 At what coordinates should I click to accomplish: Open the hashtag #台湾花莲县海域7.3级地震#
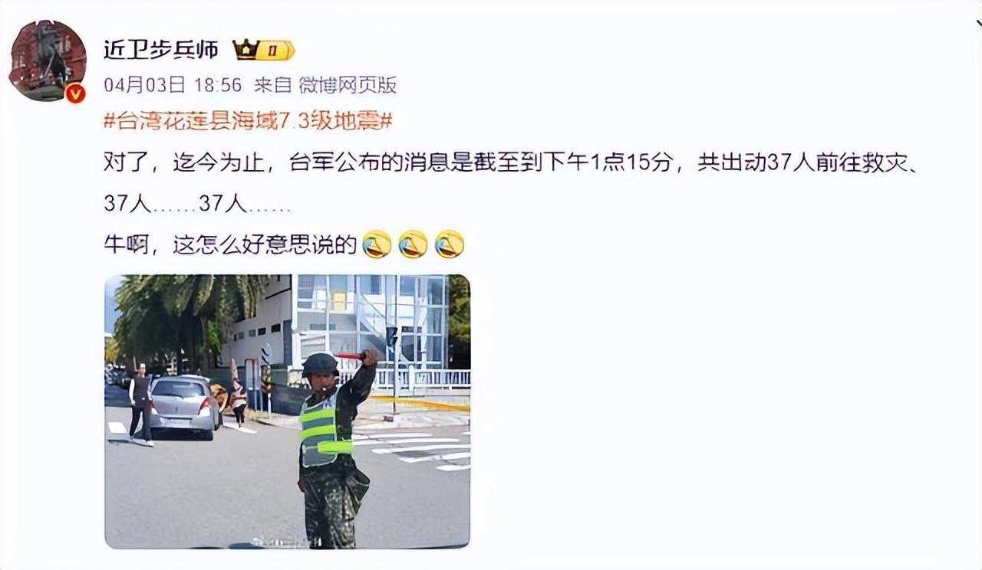(248, 121)
